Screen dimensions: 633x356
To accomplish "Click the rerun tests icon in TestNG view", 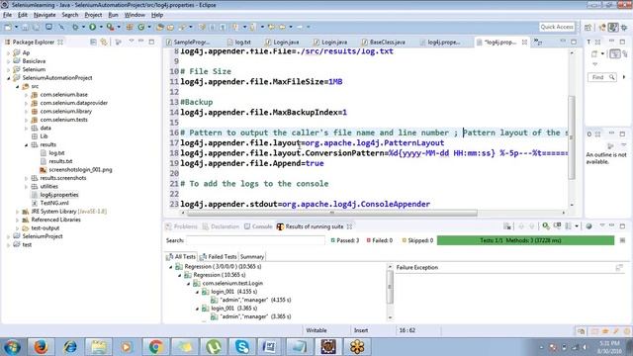I will pos(546,226).
